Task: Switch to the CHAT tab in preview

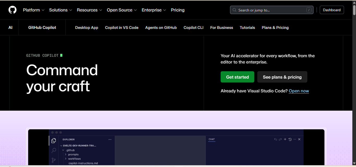Action: point(212,139)
